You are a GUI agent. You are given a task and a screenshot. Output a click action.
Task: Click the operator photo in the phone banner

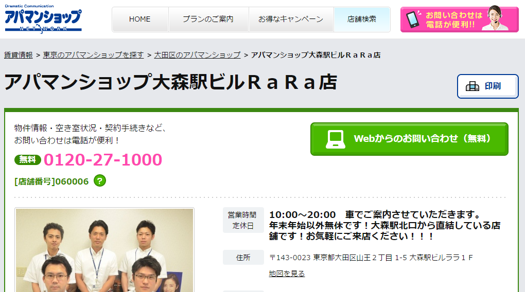[x=495, y=18]
